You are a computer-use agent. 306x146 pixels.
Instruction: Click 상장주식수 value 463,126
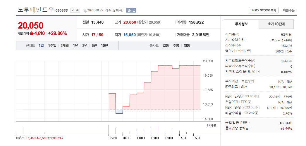pyautogui.click(x=286, y=46)
